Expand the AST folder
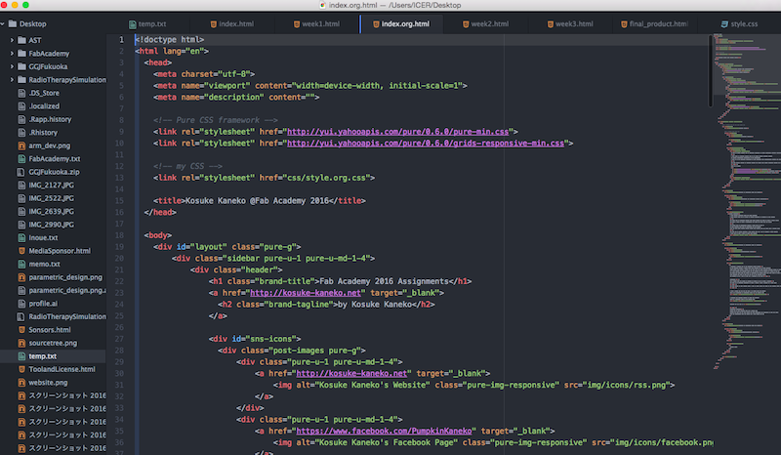 coord(12,40)
